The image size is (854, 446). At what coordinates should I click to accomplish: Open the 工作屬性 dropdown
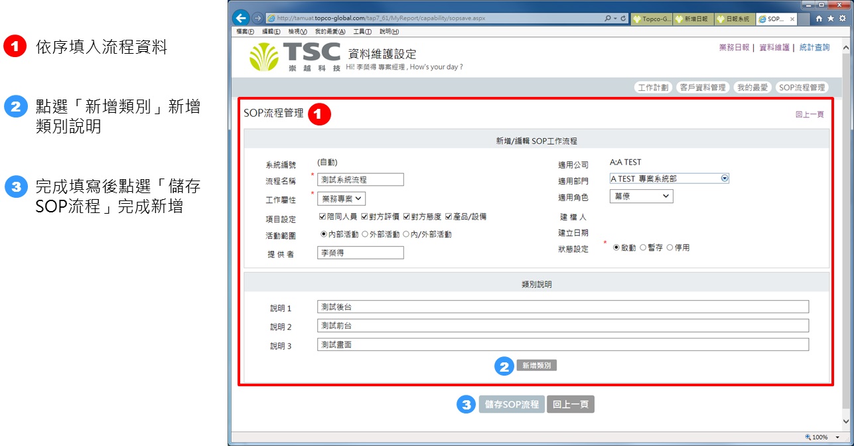341,198
